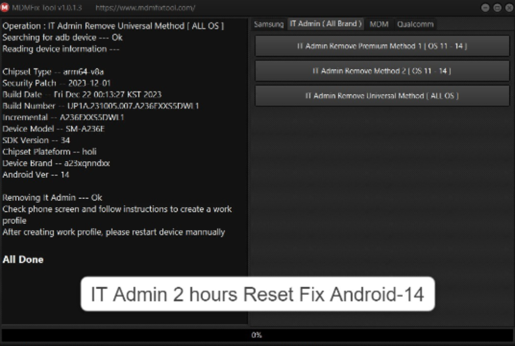Image resolution: width=515 pixels, height=346 pixels.
Task: Select the IT Admin ( All Brand ) tab
Action: [x=325, y=24]
